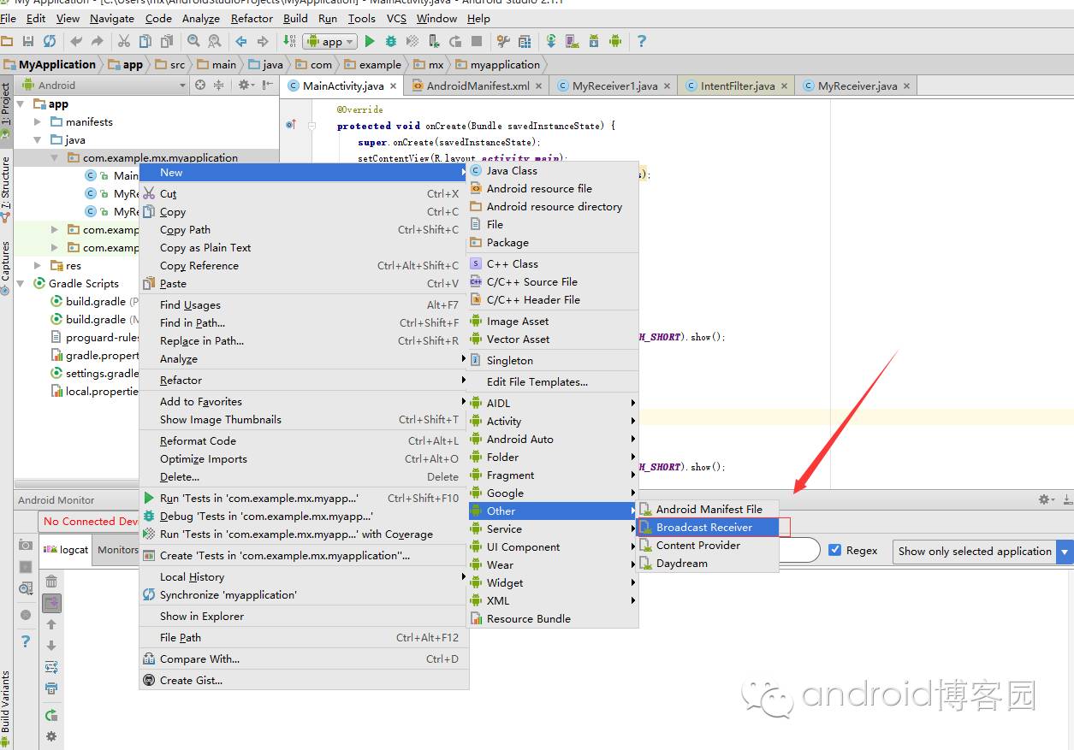Switch to the AndroidManifest.xml tab
The image size is (1074, 750).
click(x=478, y=86)
